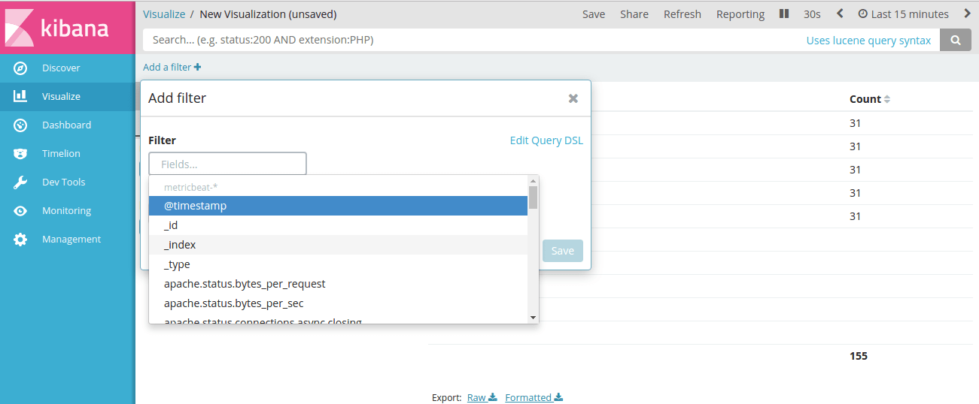
Task: Close the Add filter dialog
Action: coord(573,98)
